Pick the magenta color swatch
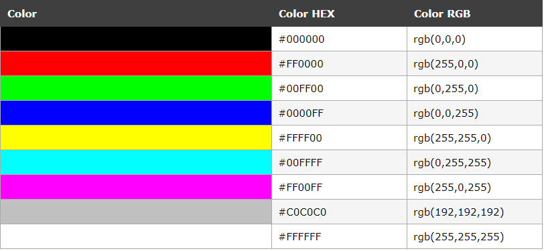The width and height of the screenshot is (544, 251). pos(136,187)
